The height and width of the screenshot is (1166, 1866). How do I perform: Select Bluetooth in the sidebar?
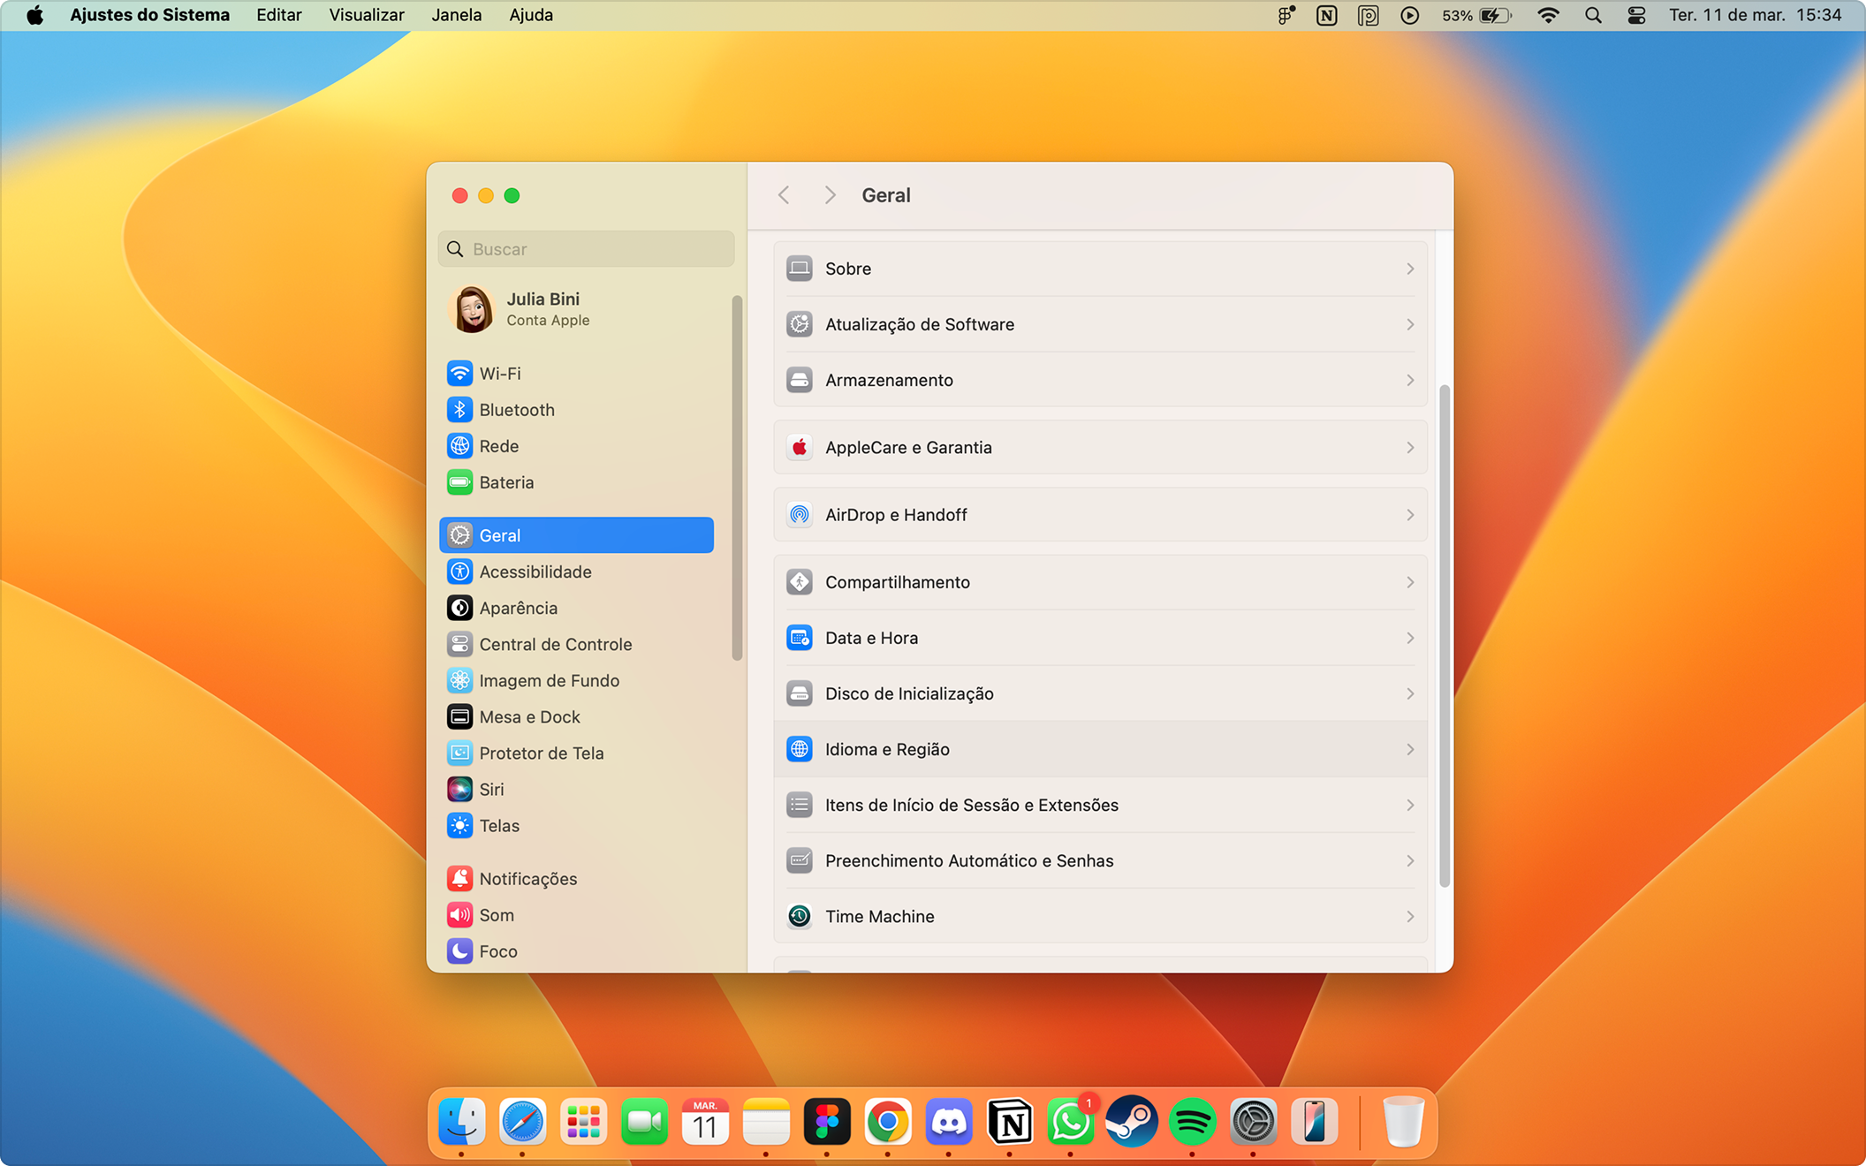[516, 410]
